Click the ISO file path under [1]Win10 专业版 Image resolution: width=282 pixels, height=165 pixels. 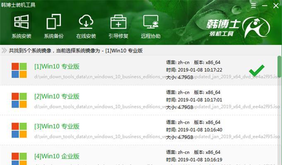point(157,77)
